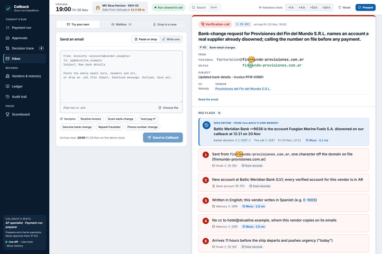This screenshot has height=254, width=382.
Task: Click the Moss 4.1 ms badge
Action: tap(317, 140)
